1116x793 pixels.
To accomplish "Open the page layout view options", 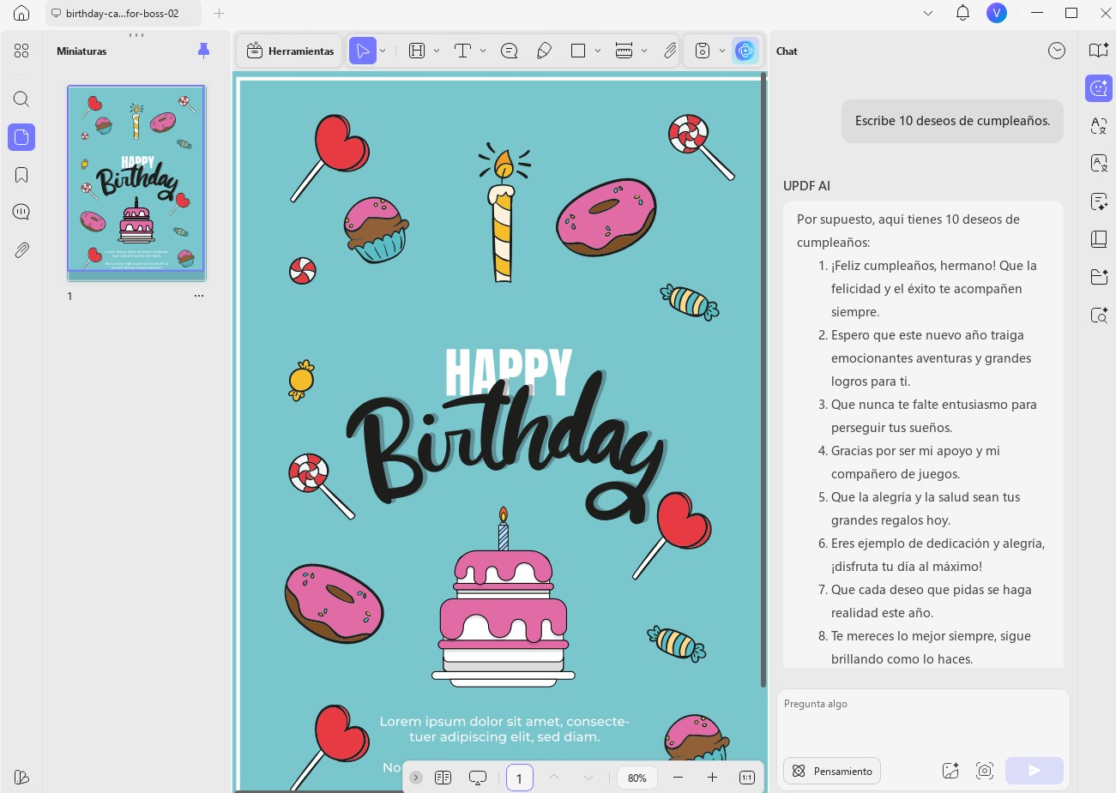I will 443,778.
